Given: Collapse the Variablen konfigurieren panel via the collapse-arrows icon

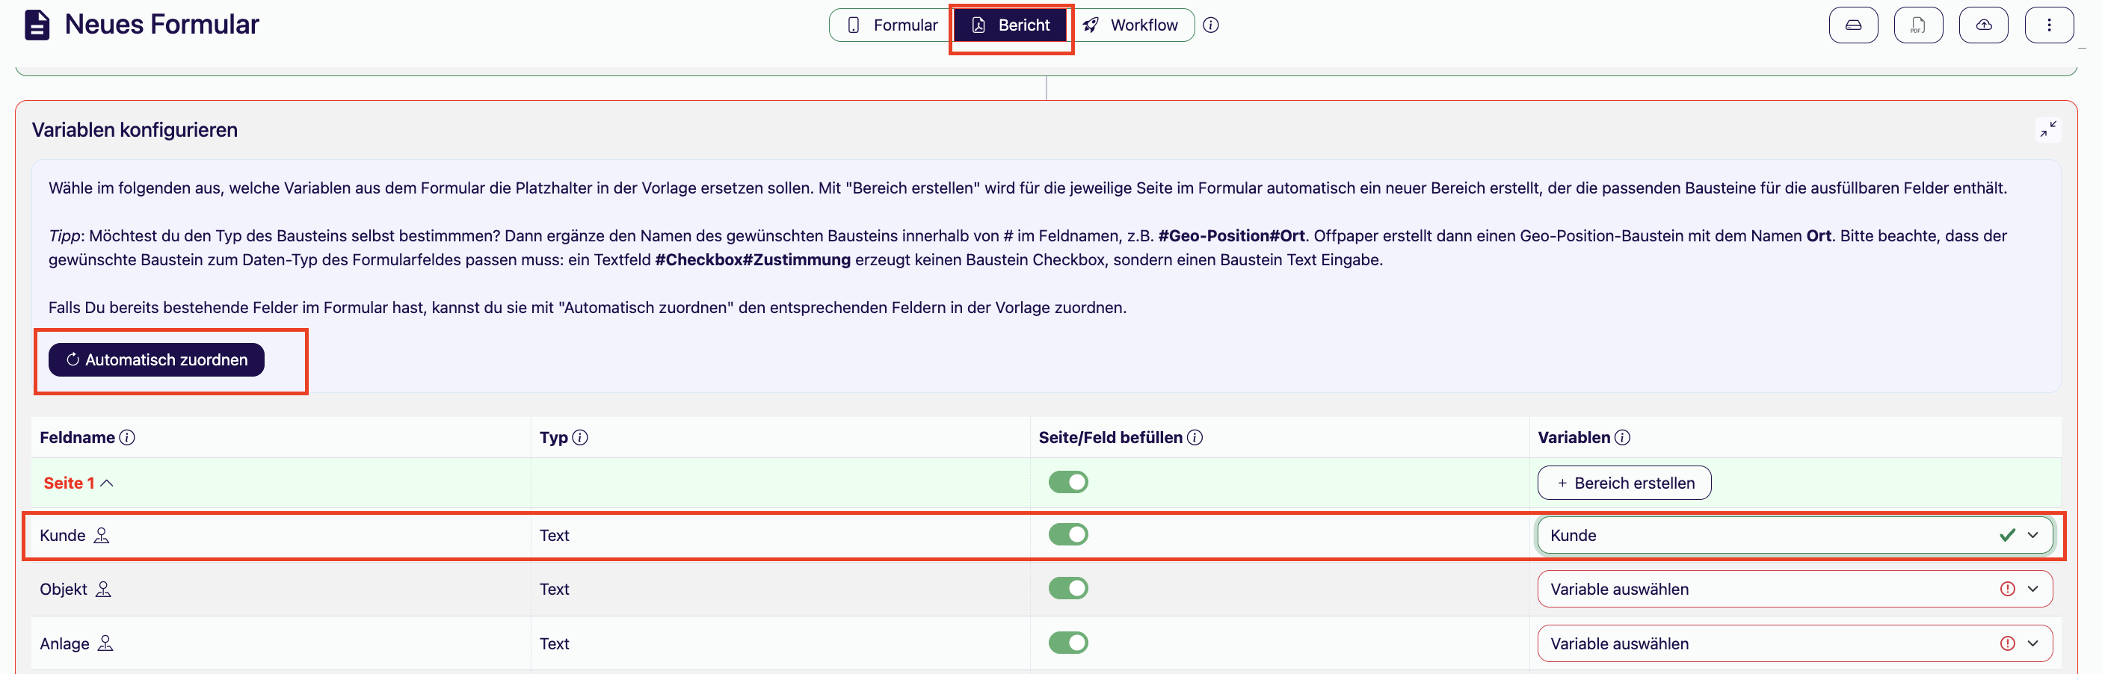Looking at the screenshot, I should coord(2048,129).
